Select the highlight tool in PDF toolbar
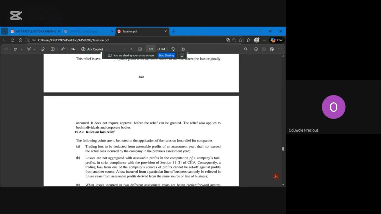The height and width of the screenshot is (214, 381). (15, 49)
